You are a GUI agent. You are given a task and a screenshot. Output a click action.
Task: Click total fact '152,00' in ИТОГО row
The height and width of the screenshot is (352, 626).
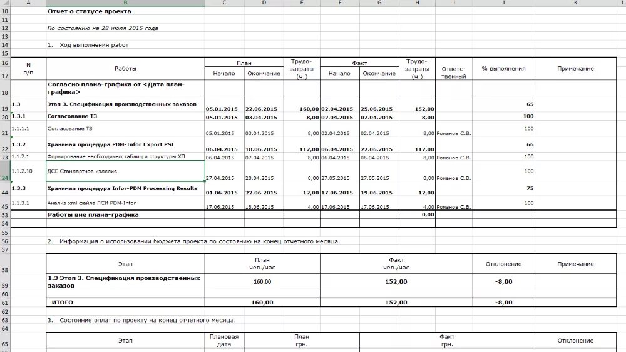tap(396, 303)
